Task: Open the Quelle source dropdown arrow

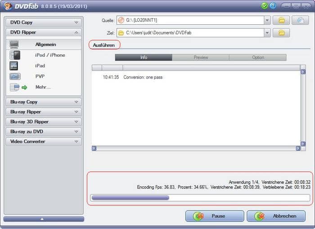Action: click(267, 20)
